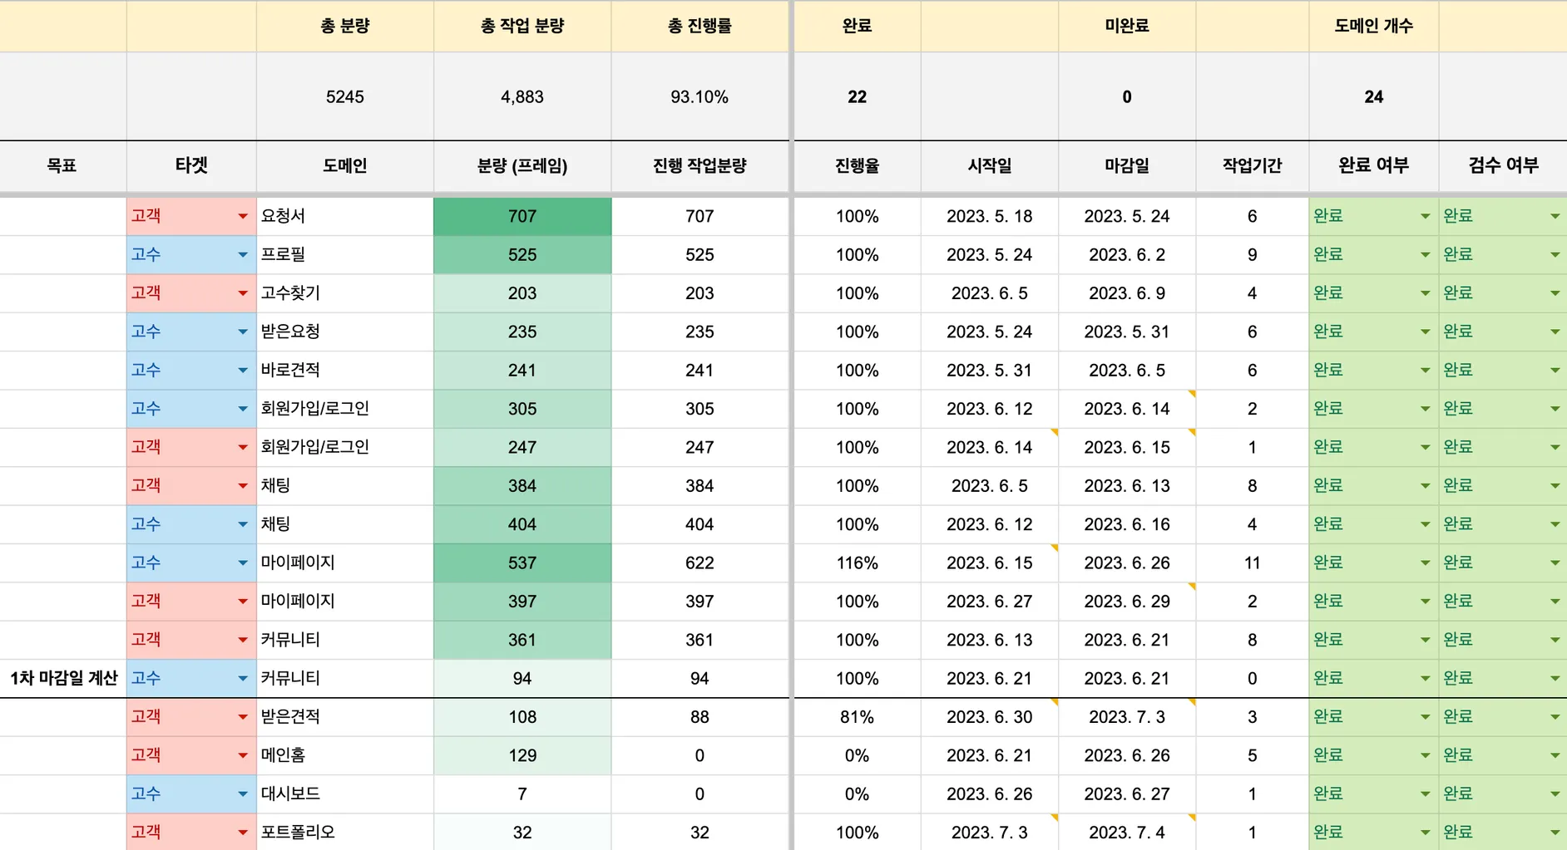Click the 작업기간 column header
Viewport: 1567px width, 850px height.
click(1252, 165)
